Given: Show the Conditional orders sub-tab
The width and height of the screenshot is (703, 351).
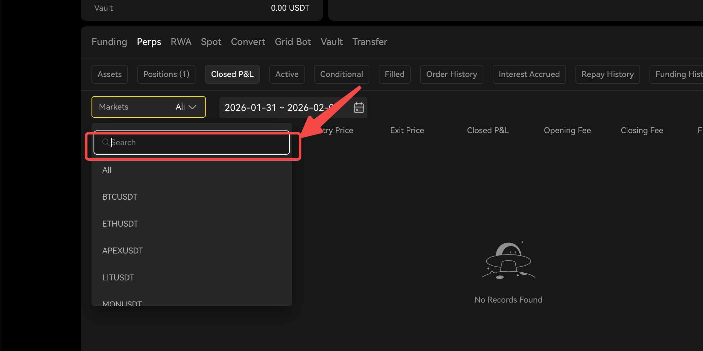Looking at the screenshot, I should pos(341,74).
